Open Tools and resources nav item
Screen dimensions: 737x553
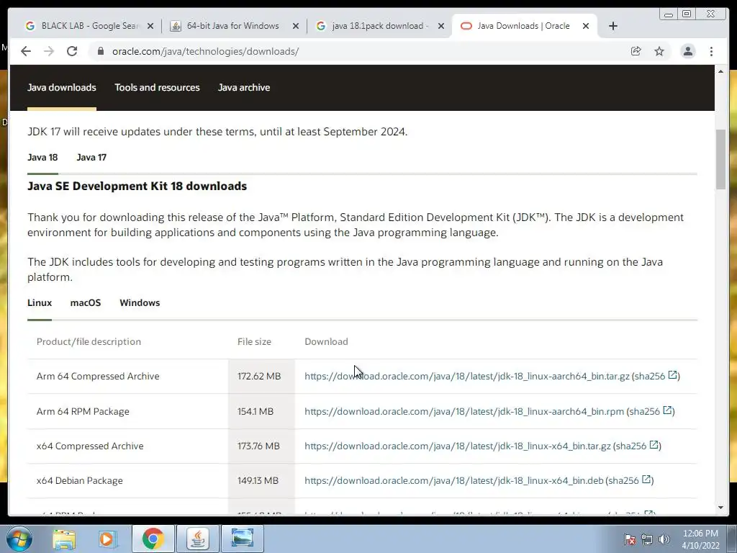click(157, 87)
